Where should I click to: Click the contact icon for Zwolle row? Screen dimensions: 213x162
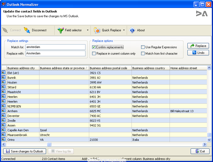click(4, 120)
